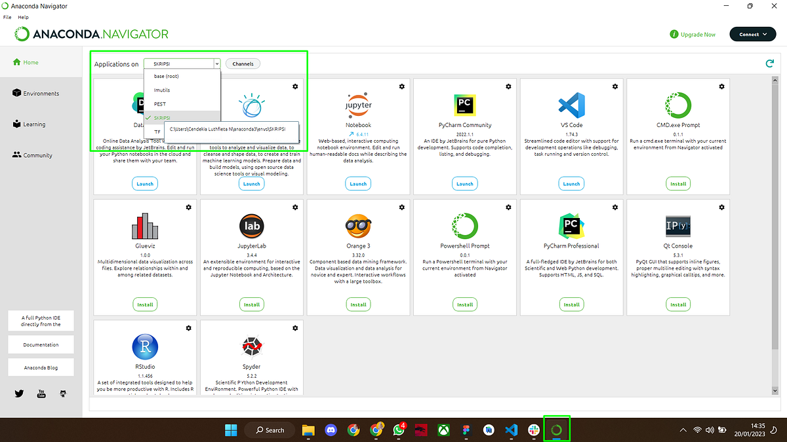Choose SKRIPSI environment from list
Viewport: 787px width, 442px height.
click(182, 117)
